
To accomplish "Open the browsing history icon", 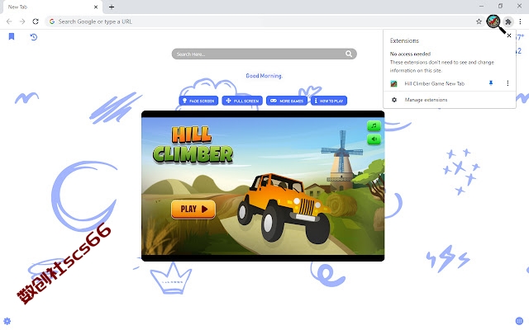I will click(33, 36).
